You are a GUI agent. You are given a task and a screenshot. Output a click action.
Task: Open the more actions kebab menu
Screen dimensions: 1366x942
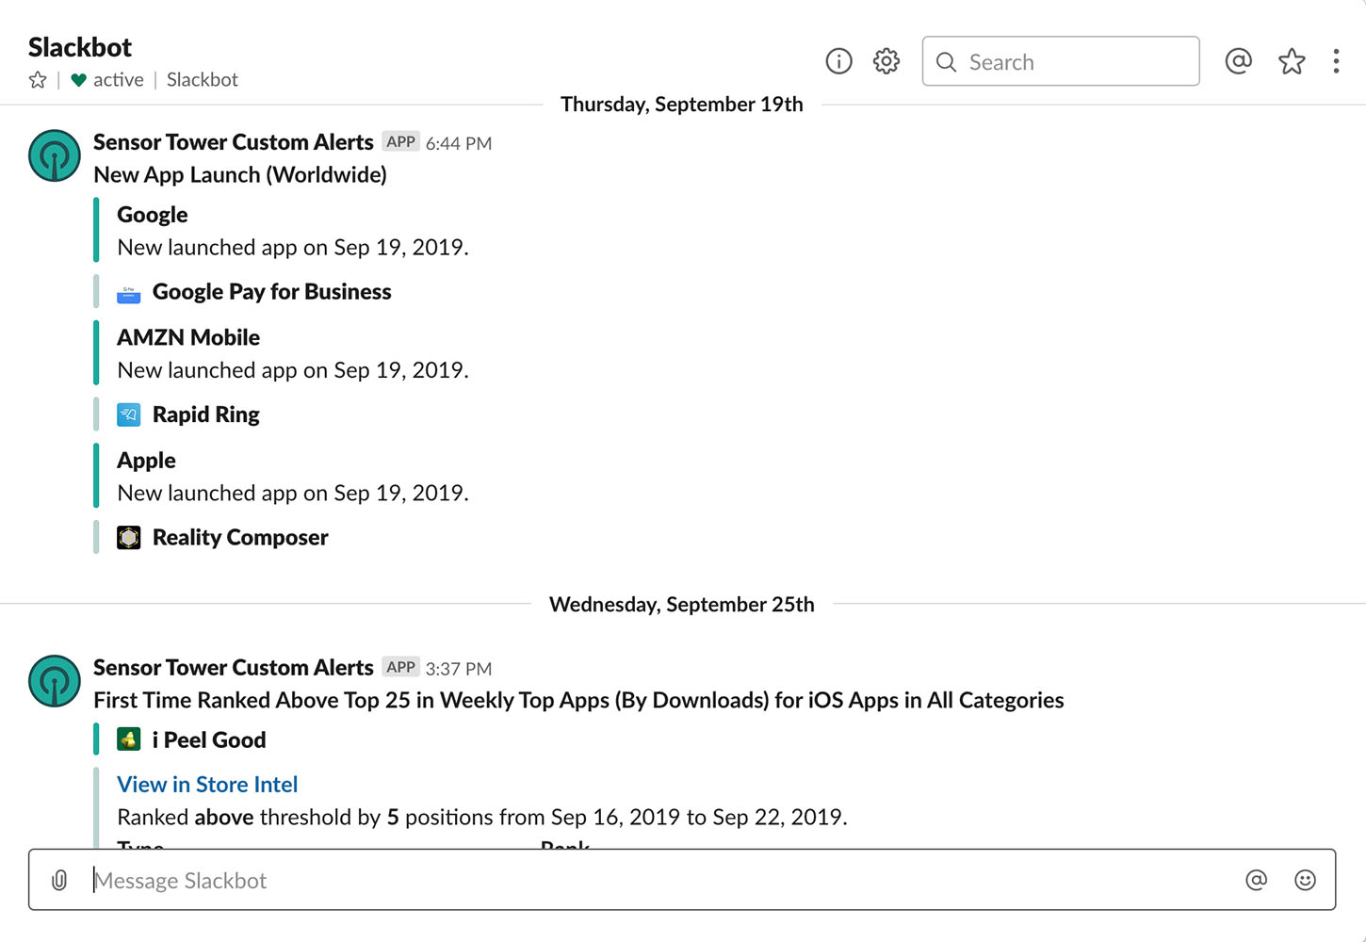(1336, 61)
